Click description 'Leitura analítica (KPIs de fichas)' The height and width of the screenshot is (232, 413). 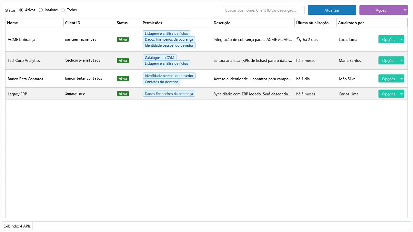253,61
